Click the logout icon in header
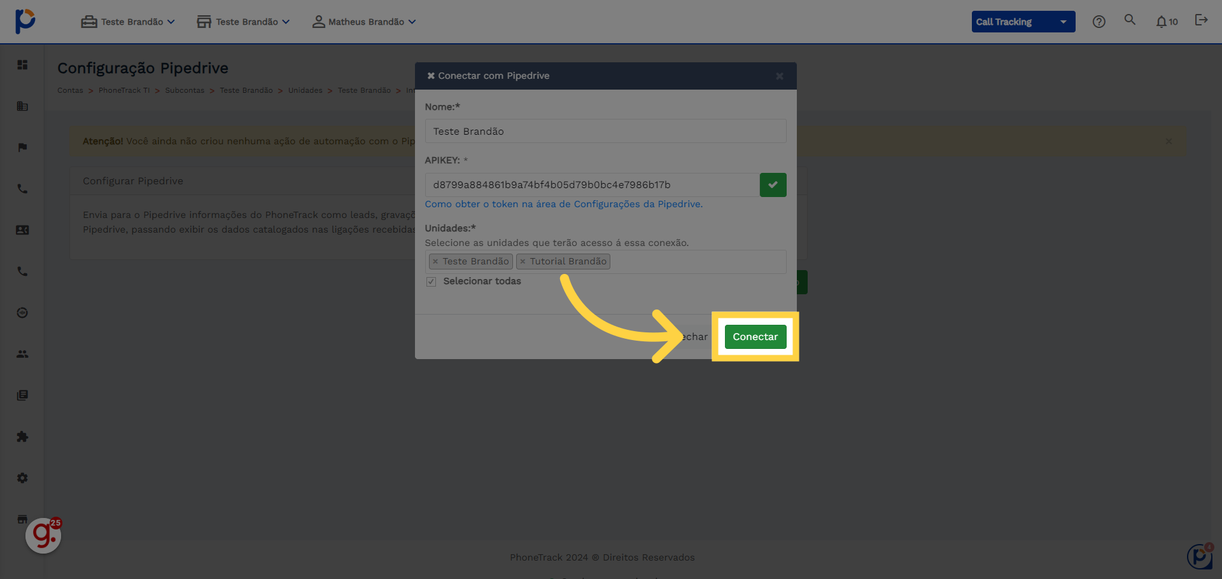This screenshot has width=1222, height=579. [1201, 20]
